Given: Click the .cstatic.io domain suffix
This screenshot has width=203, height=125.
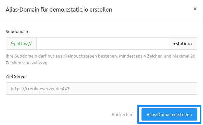Looking at the screenshot, I should tap(182, 44).
